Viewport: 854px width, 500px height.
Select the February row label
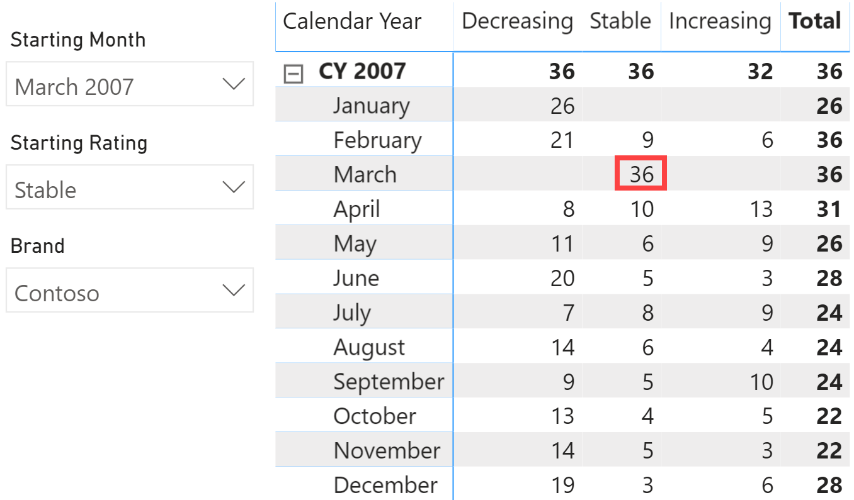click(x=377, y=140)
